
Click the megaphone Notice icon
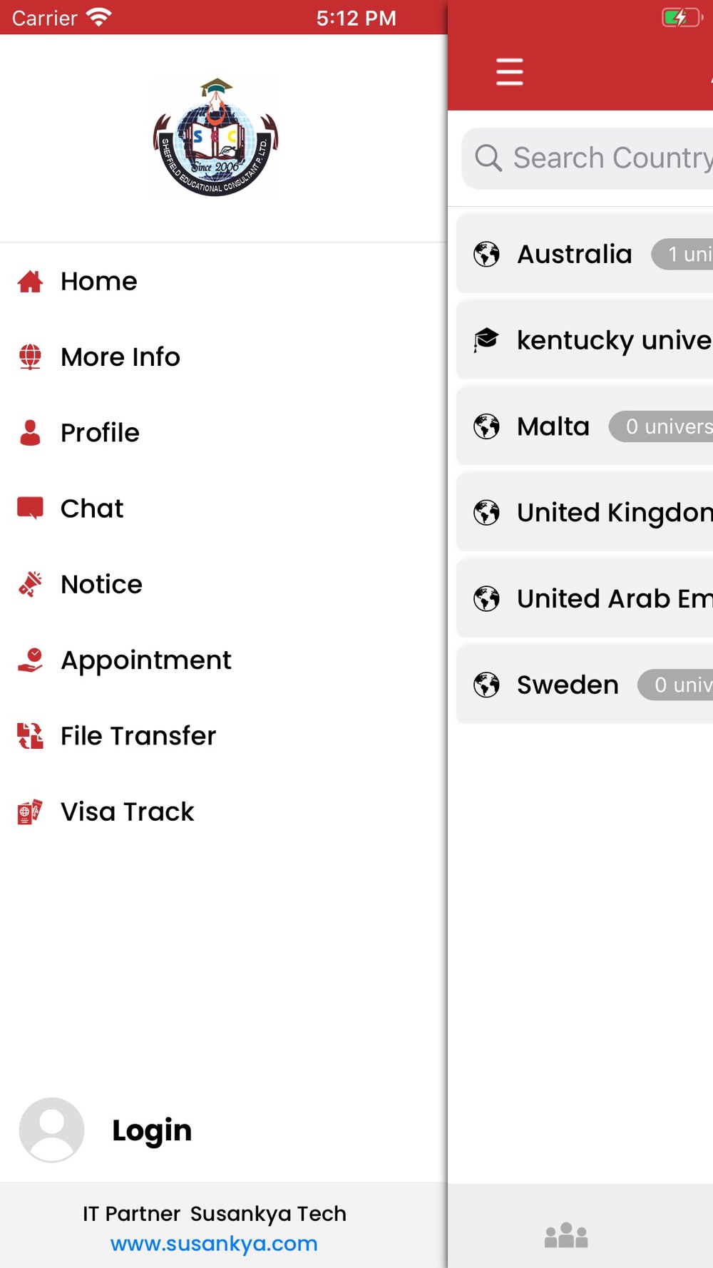pos(30,584)
